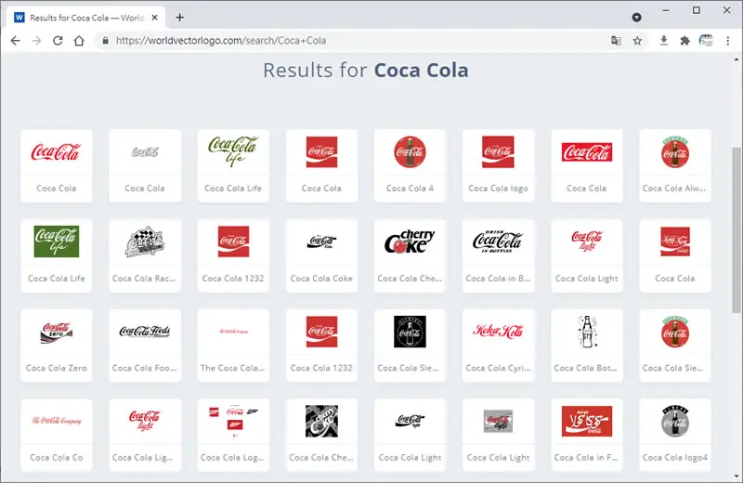Open a new tab with plus button
Image resolution: width=743 pixels, height=483 pixels.
pos(179,18)
